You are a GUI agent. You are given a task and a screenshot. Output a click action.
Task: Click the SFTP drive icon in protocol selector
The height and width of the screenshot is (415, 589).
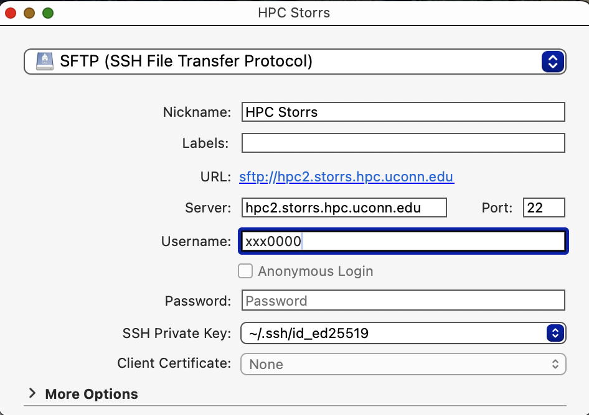[45, 62]
